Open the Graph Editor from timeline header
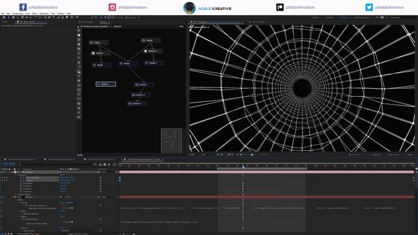This screenshot has width=418, height=235. (x=114, y=164)
